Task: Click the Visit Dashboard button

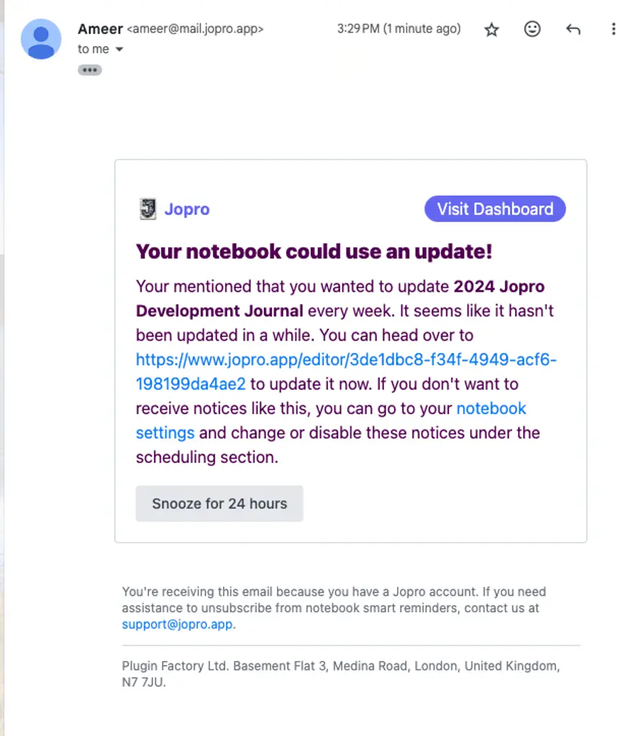Action: point(495,209)
